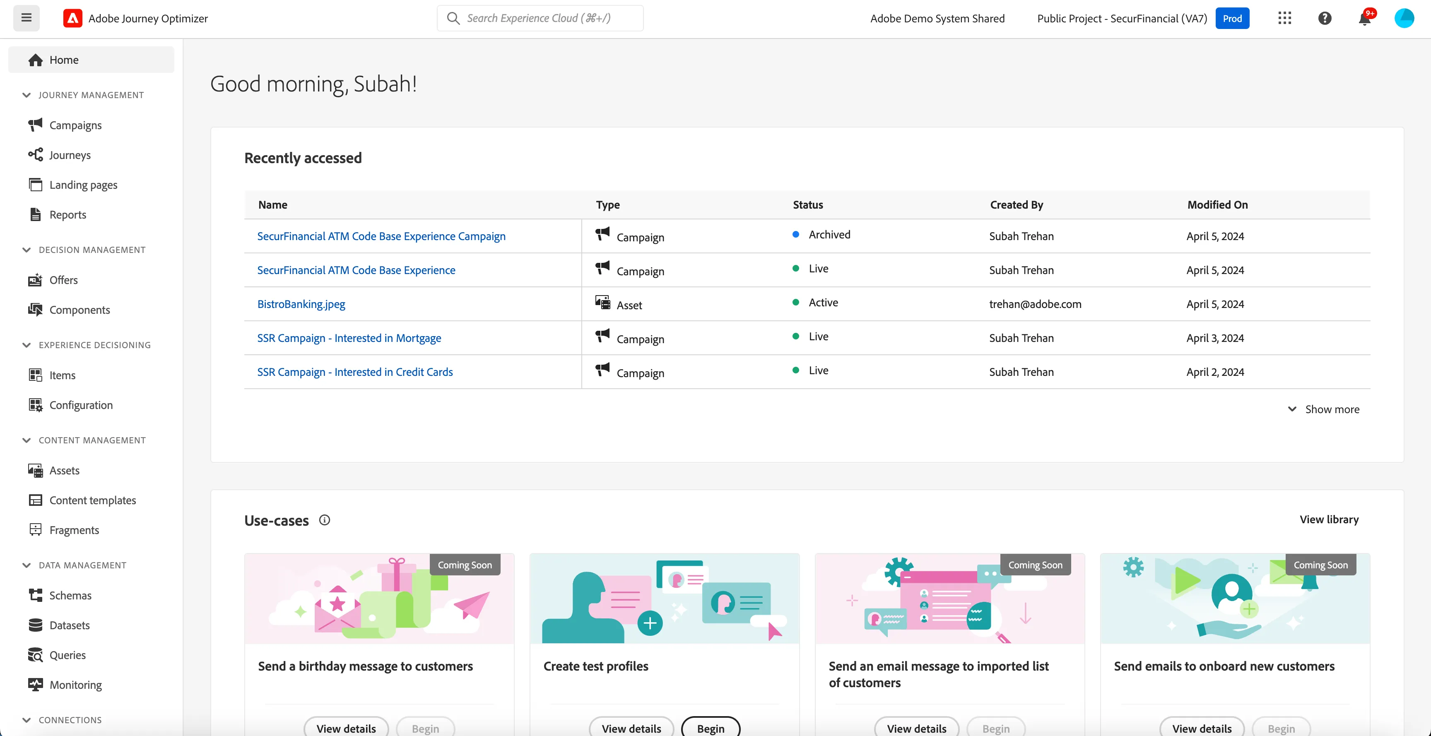Click the Use-cases info icon

(325, 520)
